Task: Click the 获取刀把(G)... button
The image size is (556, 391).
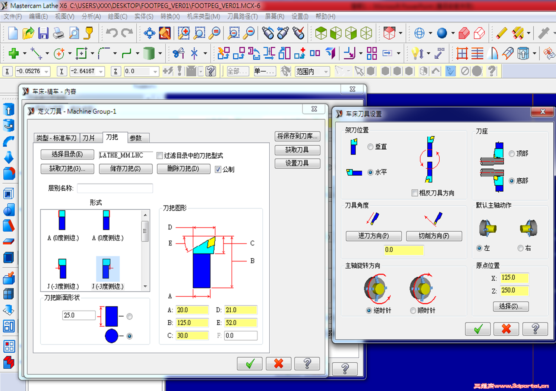Action: 67,169
